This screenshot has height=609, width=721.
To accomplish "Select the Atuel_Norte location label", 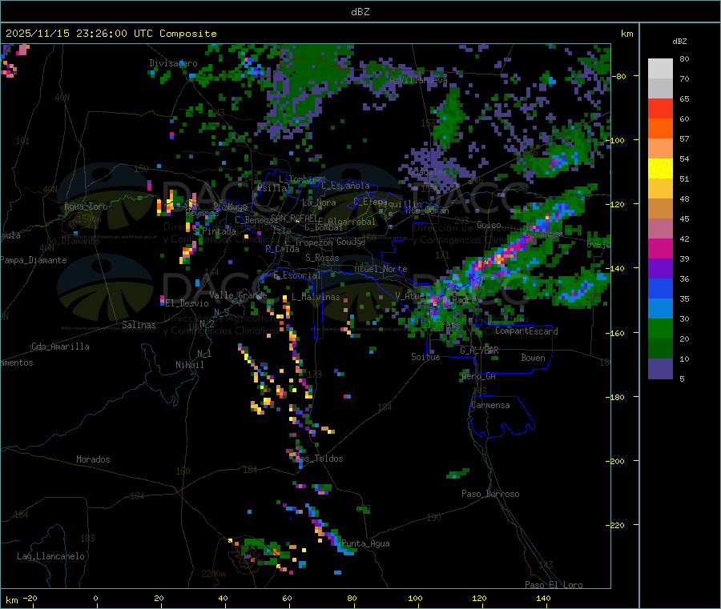I will click(x=381, y=269).
